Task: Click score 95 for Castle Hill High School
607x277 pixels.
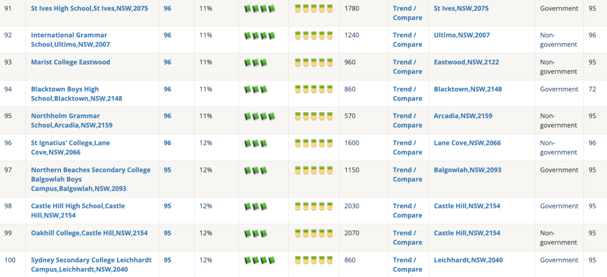Action: coord(167,206)
